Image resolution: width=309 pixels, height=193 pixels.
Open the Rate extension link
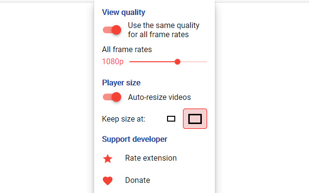[x=151, y=158]
